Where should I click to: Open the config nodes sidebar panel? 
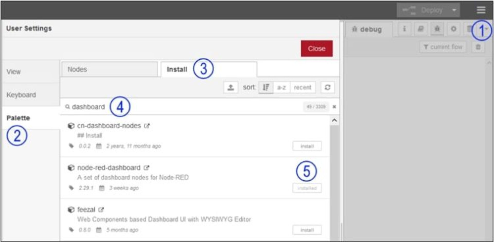pyautogui.click(x=454, y=29)
